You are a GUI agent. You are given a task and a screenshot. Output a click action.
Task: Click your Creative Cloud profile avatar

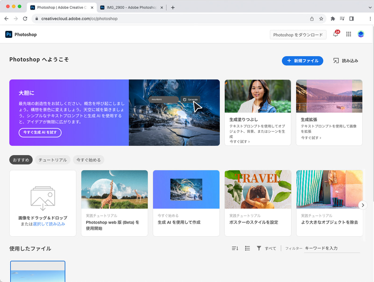tap(361, 34)
